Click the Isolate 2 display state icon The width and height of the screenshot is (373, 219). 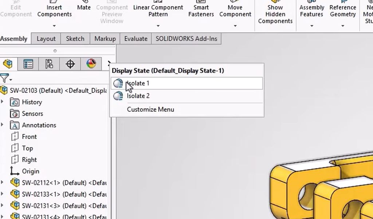(x=118, y=96)
